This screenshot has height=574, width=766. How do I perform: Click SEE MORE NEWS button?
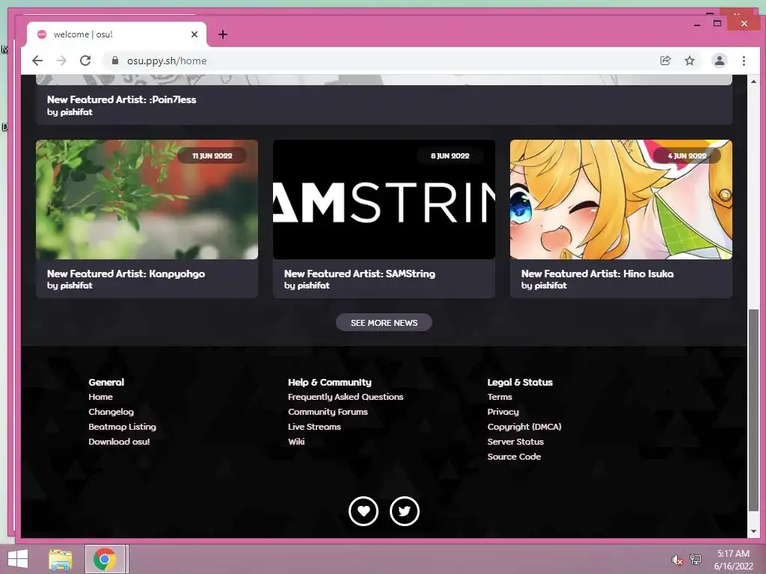pos(384,323)
